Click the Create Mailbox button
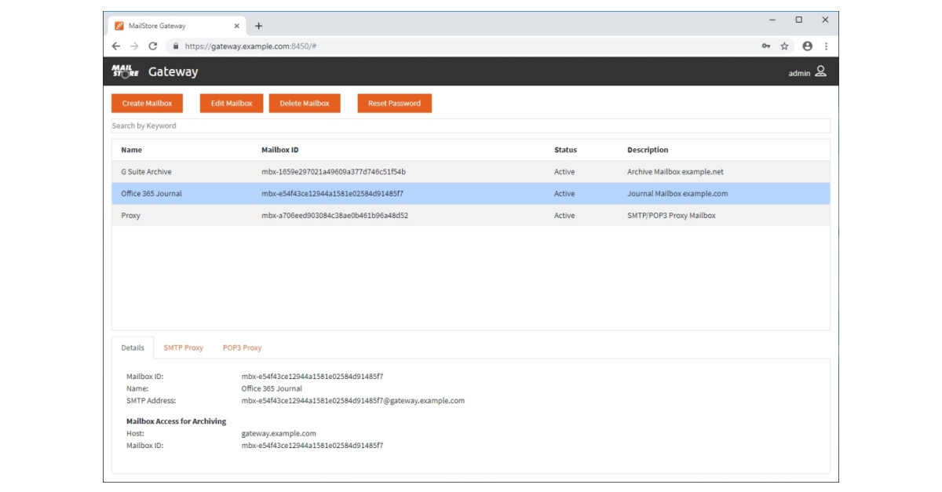The width and height of the screenshot is (942, 492). coord(147,104)
